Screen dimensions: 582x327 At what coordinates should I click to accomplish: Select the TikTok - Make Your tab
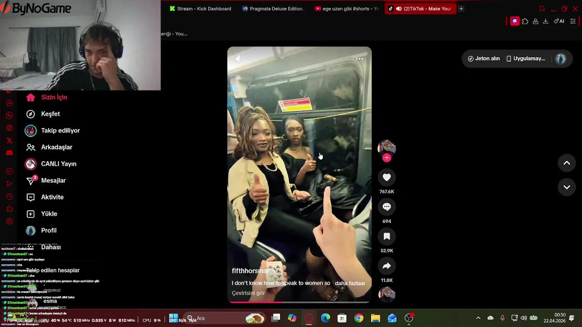pos(420,9)
